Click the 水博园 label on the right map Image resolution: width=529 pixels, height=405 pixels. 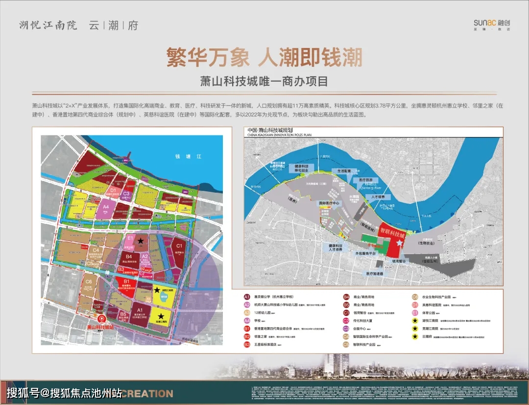[x=354, y=197]
